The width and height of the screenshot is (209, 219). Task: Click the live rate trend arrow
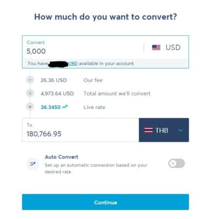[65, 107]
